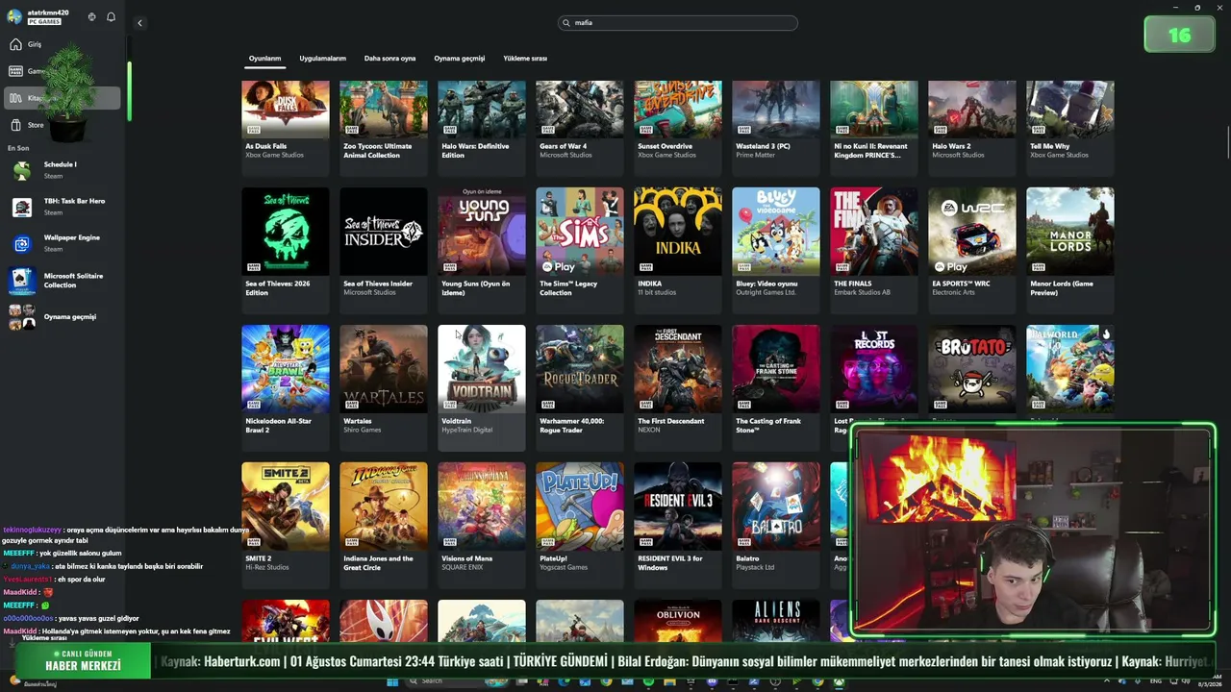
Task: Select The First Descendant
Action: tap(678, 387)
